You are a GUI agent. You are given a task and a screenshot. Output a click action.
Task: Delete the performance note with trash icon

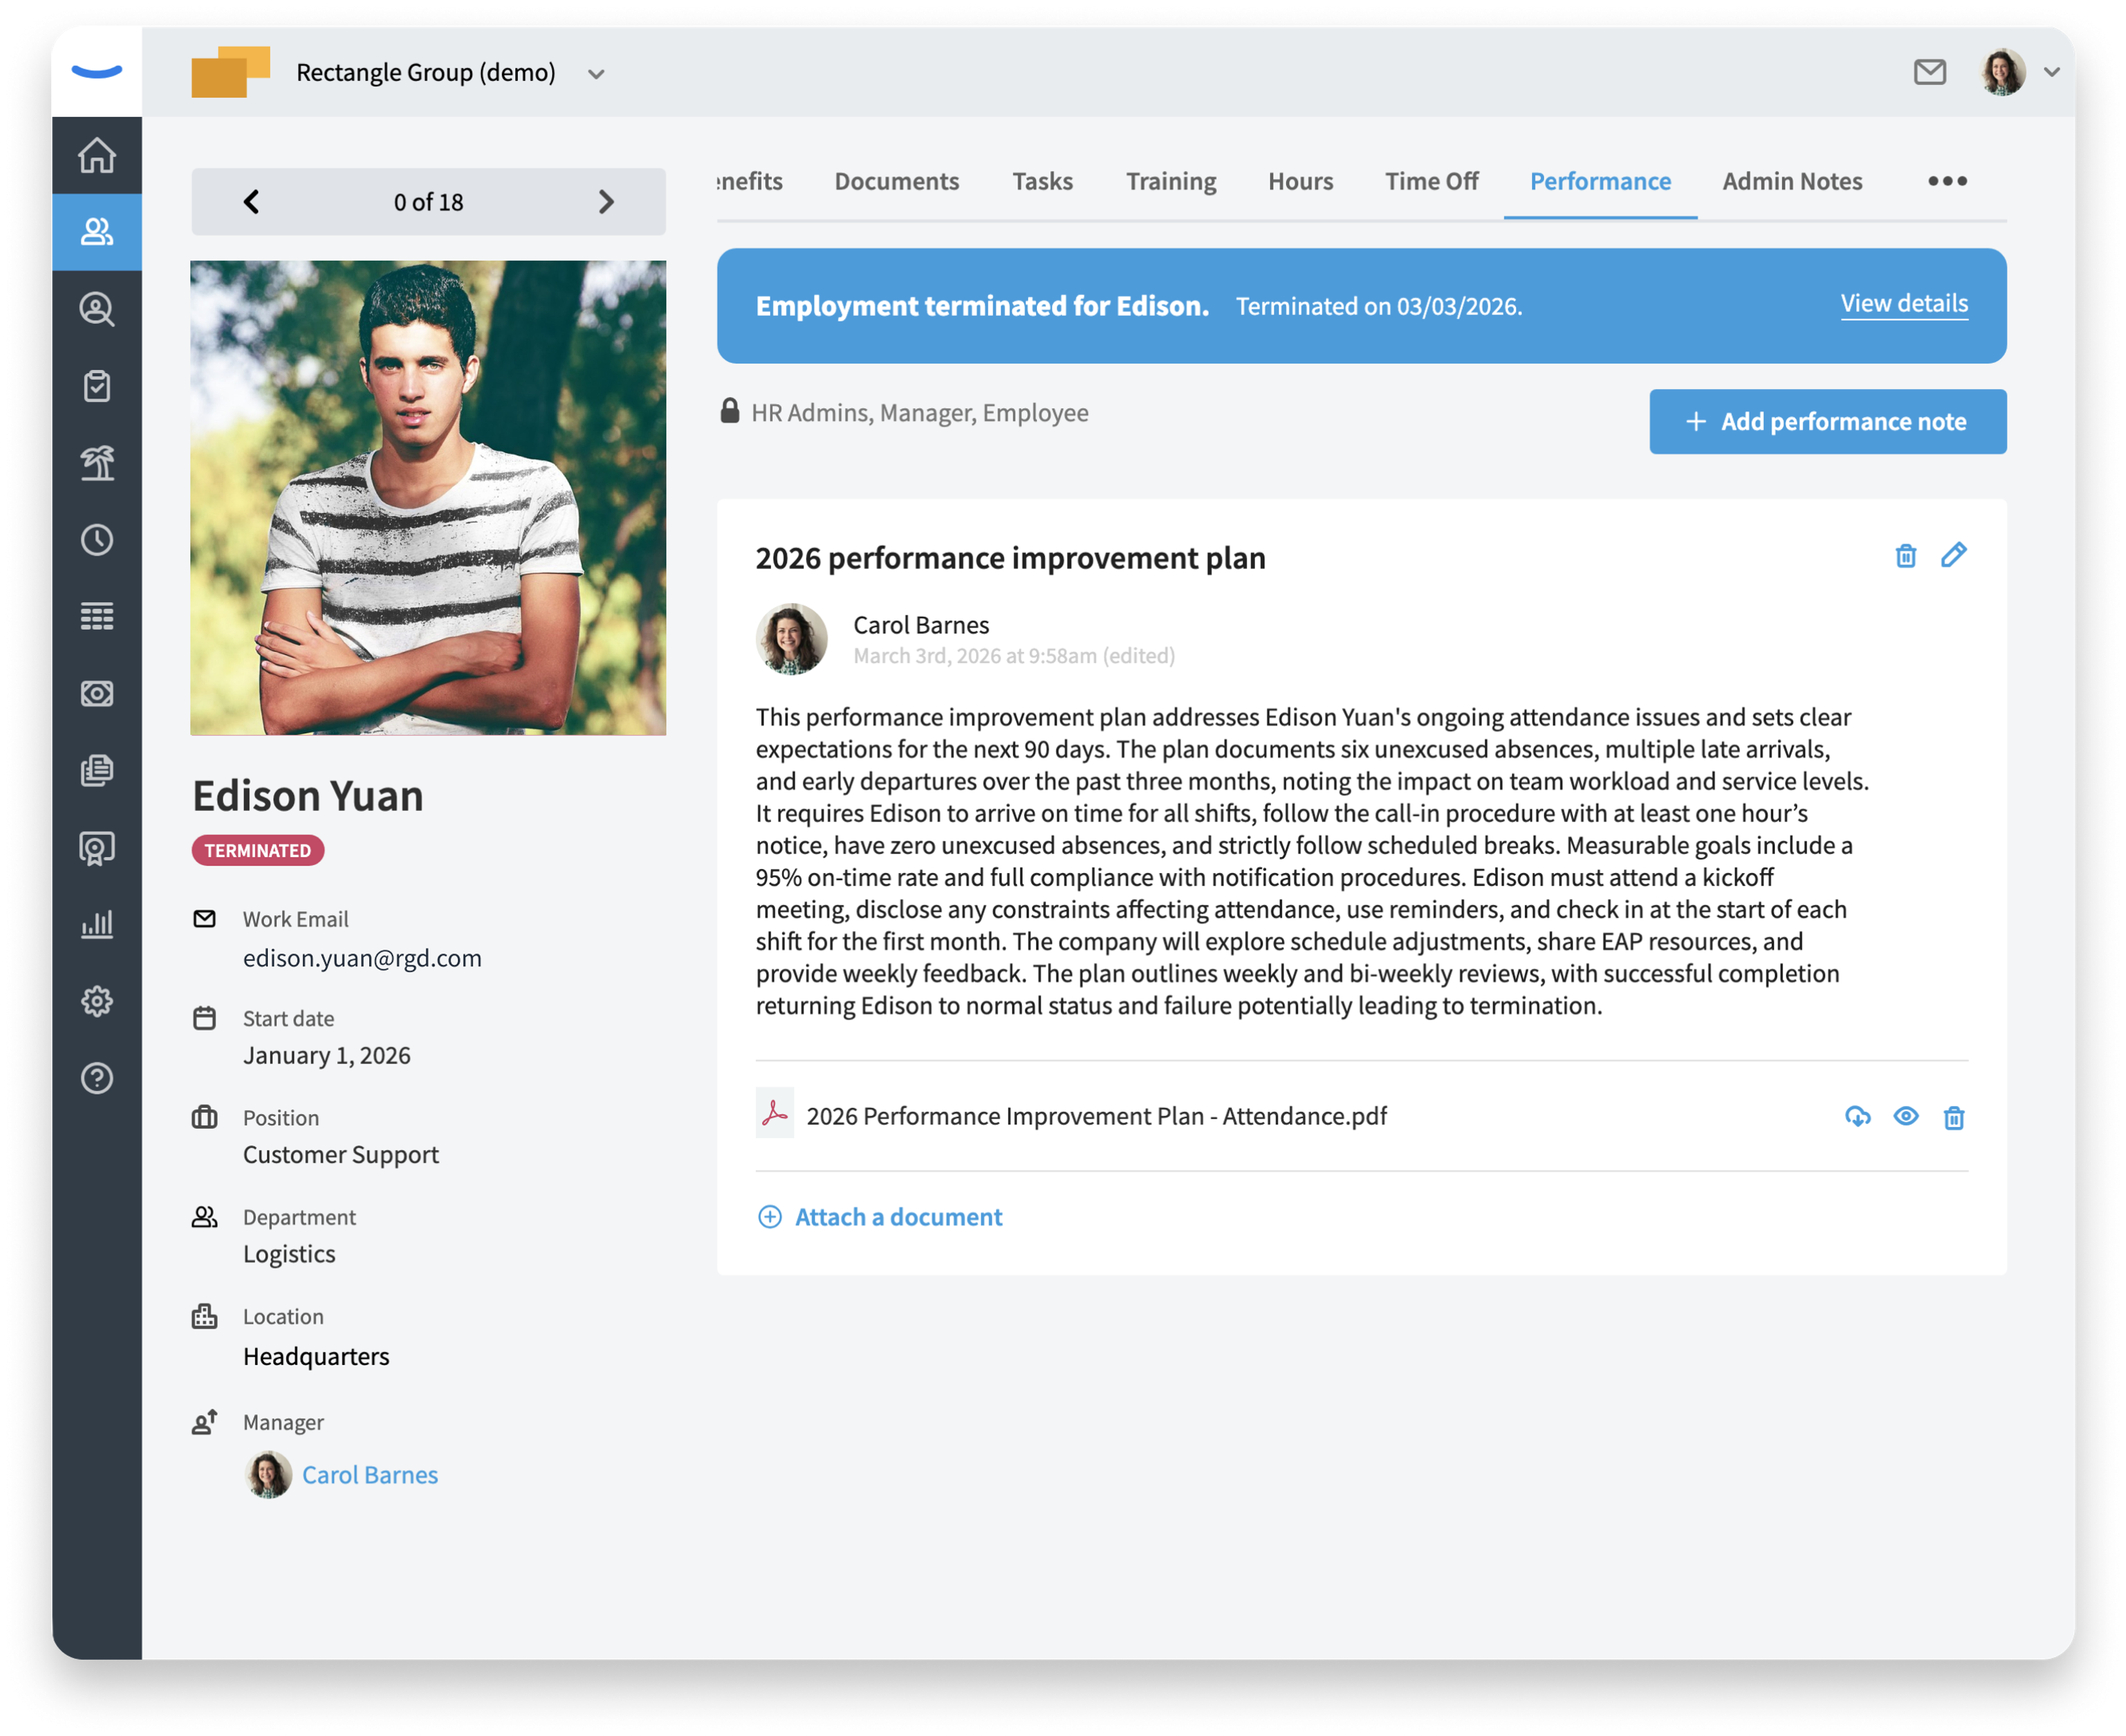pyautogui.click(x=1905, y=556)
